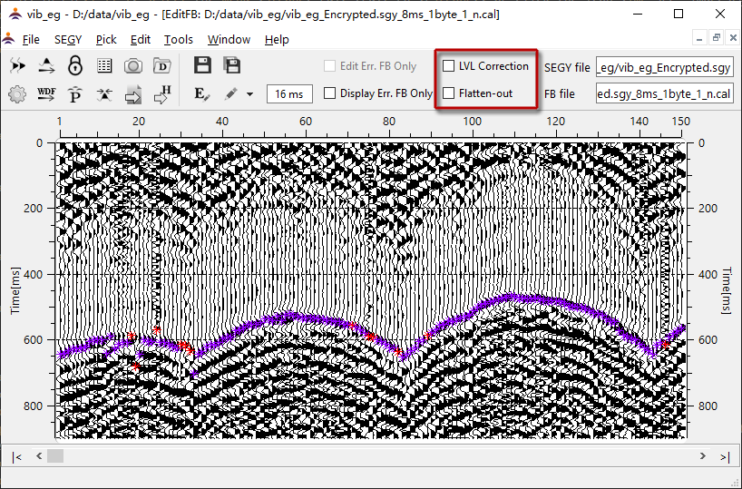Open the Window menu
Viewport: 742px width, 489px height.
point(229,39)
